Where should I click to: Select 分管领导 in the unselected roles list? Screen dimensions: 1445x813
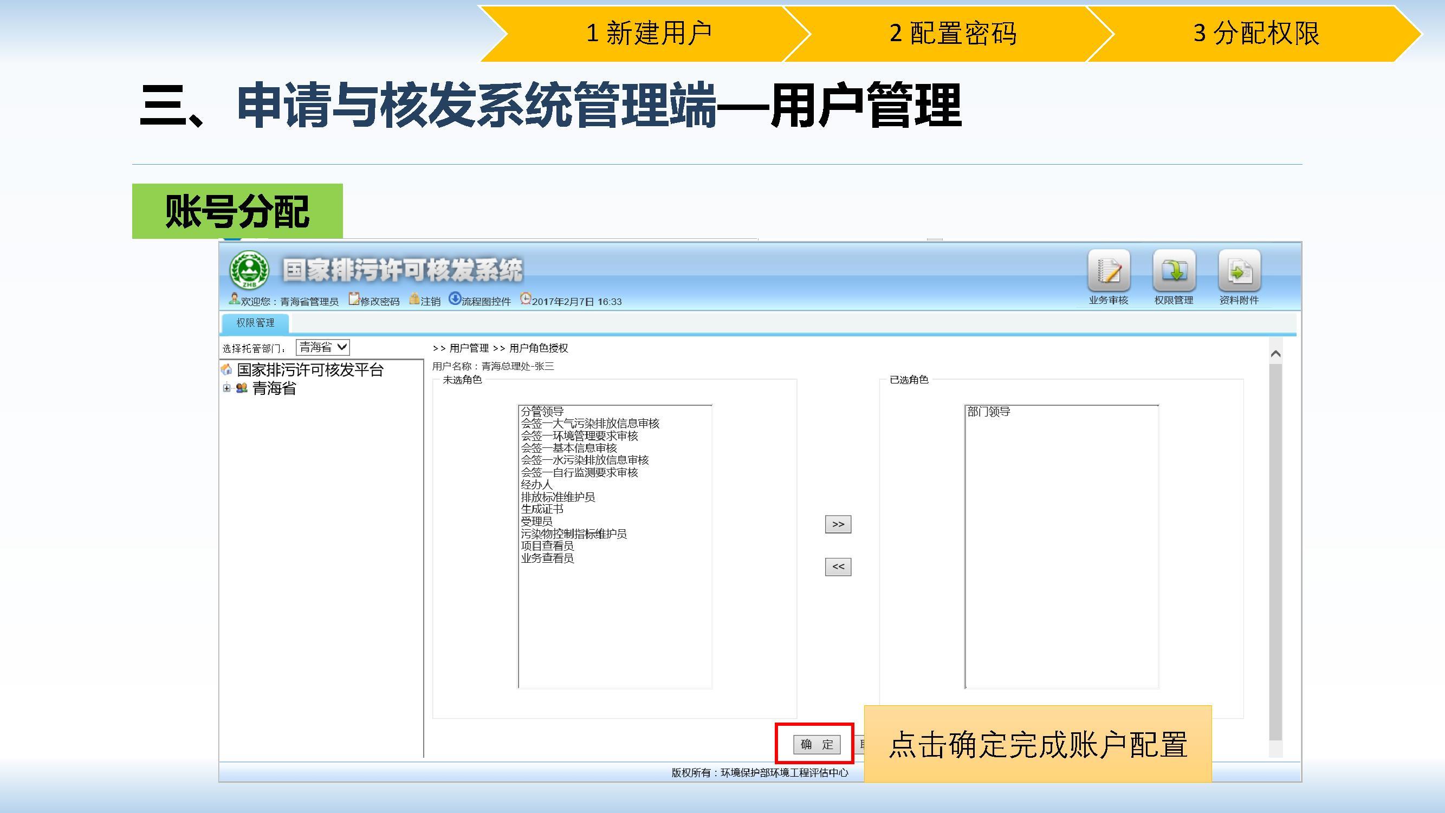(542, 412)
